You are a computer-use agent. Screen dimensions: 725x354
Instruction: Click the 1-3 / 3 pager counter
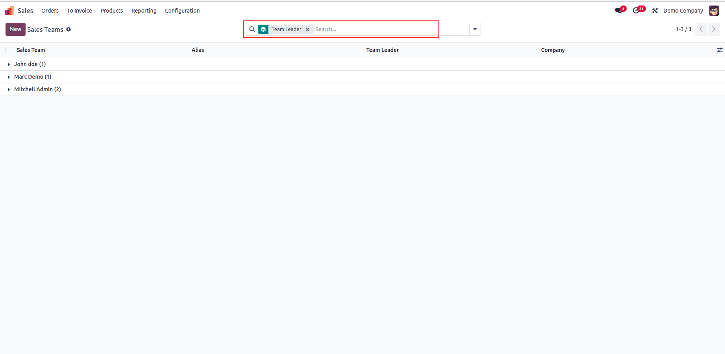point(684,29)
